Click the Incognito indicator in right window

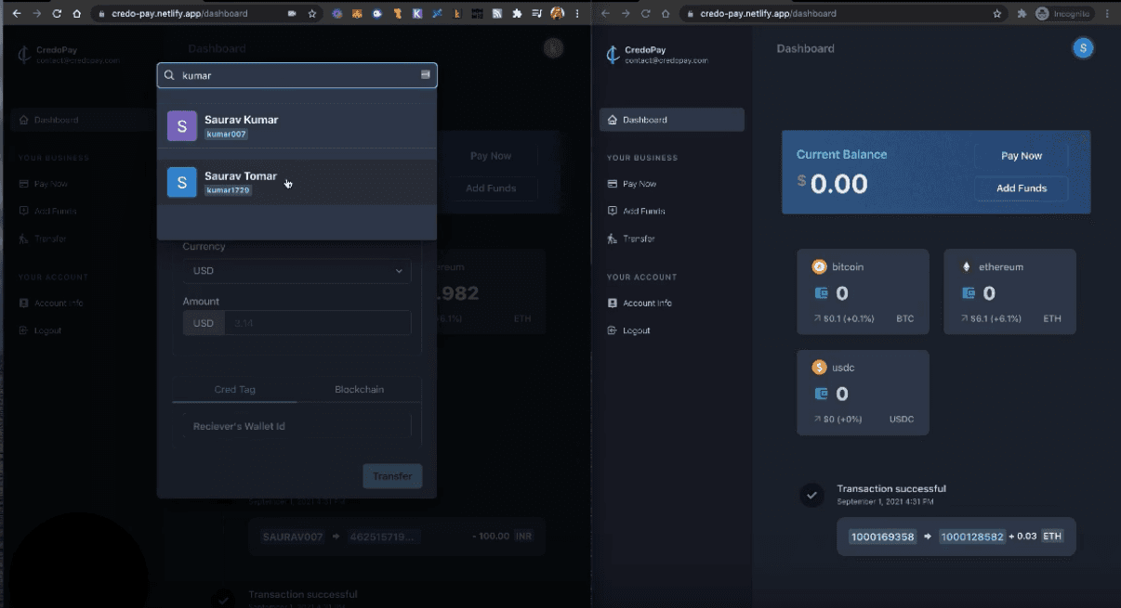pos(1066,14)
